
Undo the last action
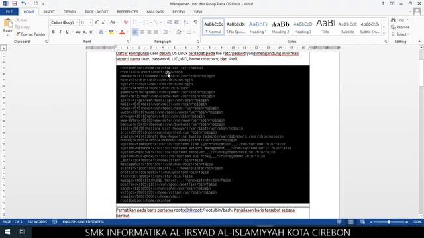click(x=24, y=3)
